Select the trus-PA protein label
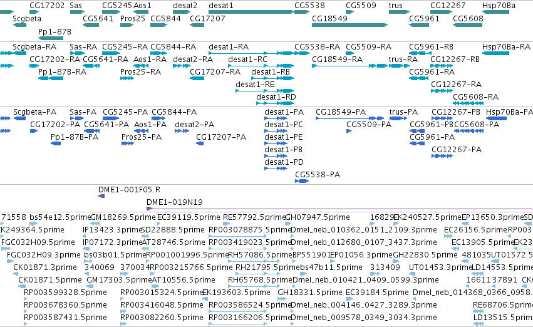 [x=403, y=112]
